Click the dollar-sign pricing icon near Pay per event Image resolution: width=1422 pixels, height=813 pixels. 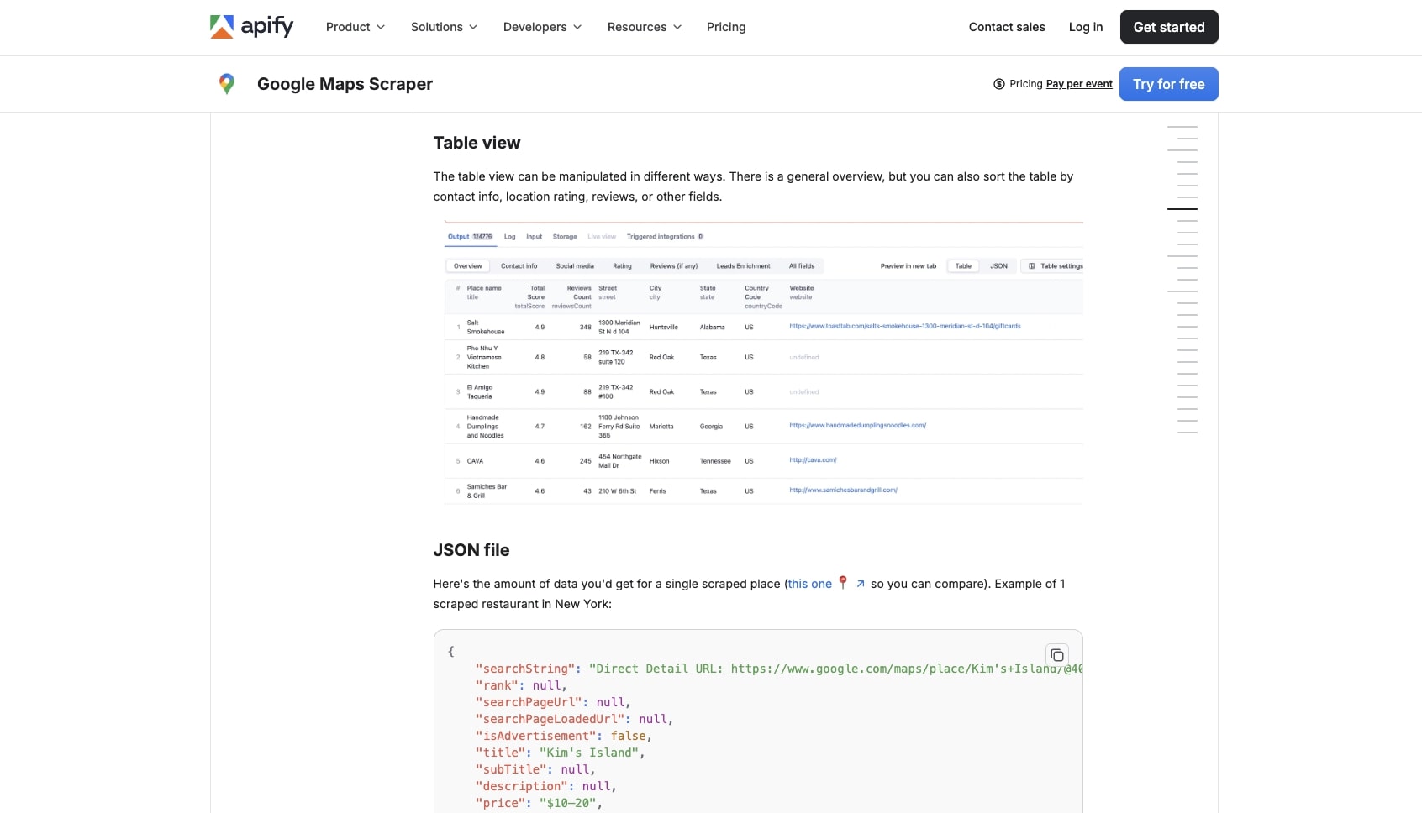999,84
